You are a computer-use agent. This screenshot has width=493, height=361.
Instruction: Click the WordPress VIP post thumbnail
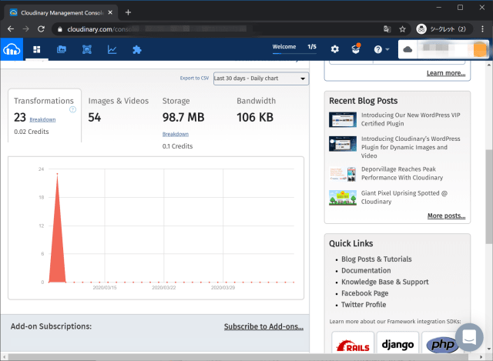point(343,120)
